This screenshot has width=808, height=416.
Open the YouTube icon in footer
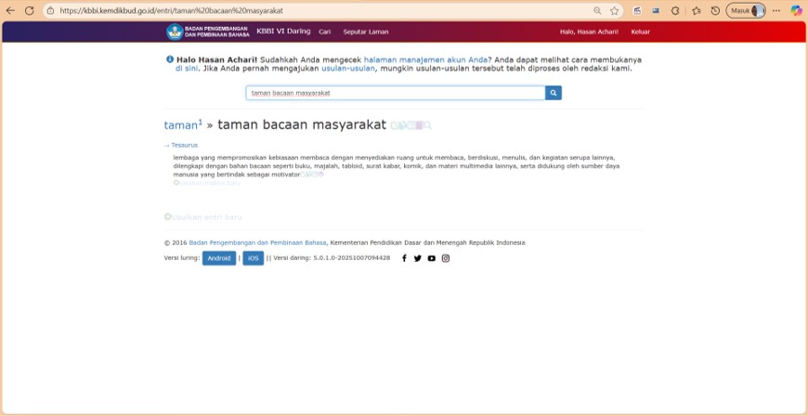431,258
